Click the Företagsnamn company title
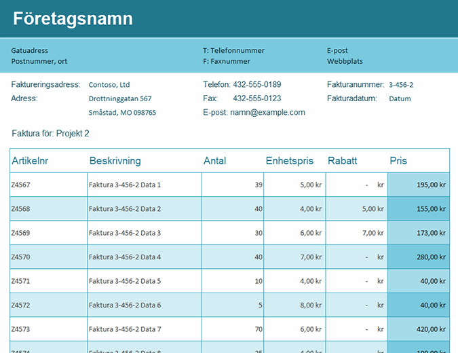Screen dimensions: 458x353 tap(73, 19)
